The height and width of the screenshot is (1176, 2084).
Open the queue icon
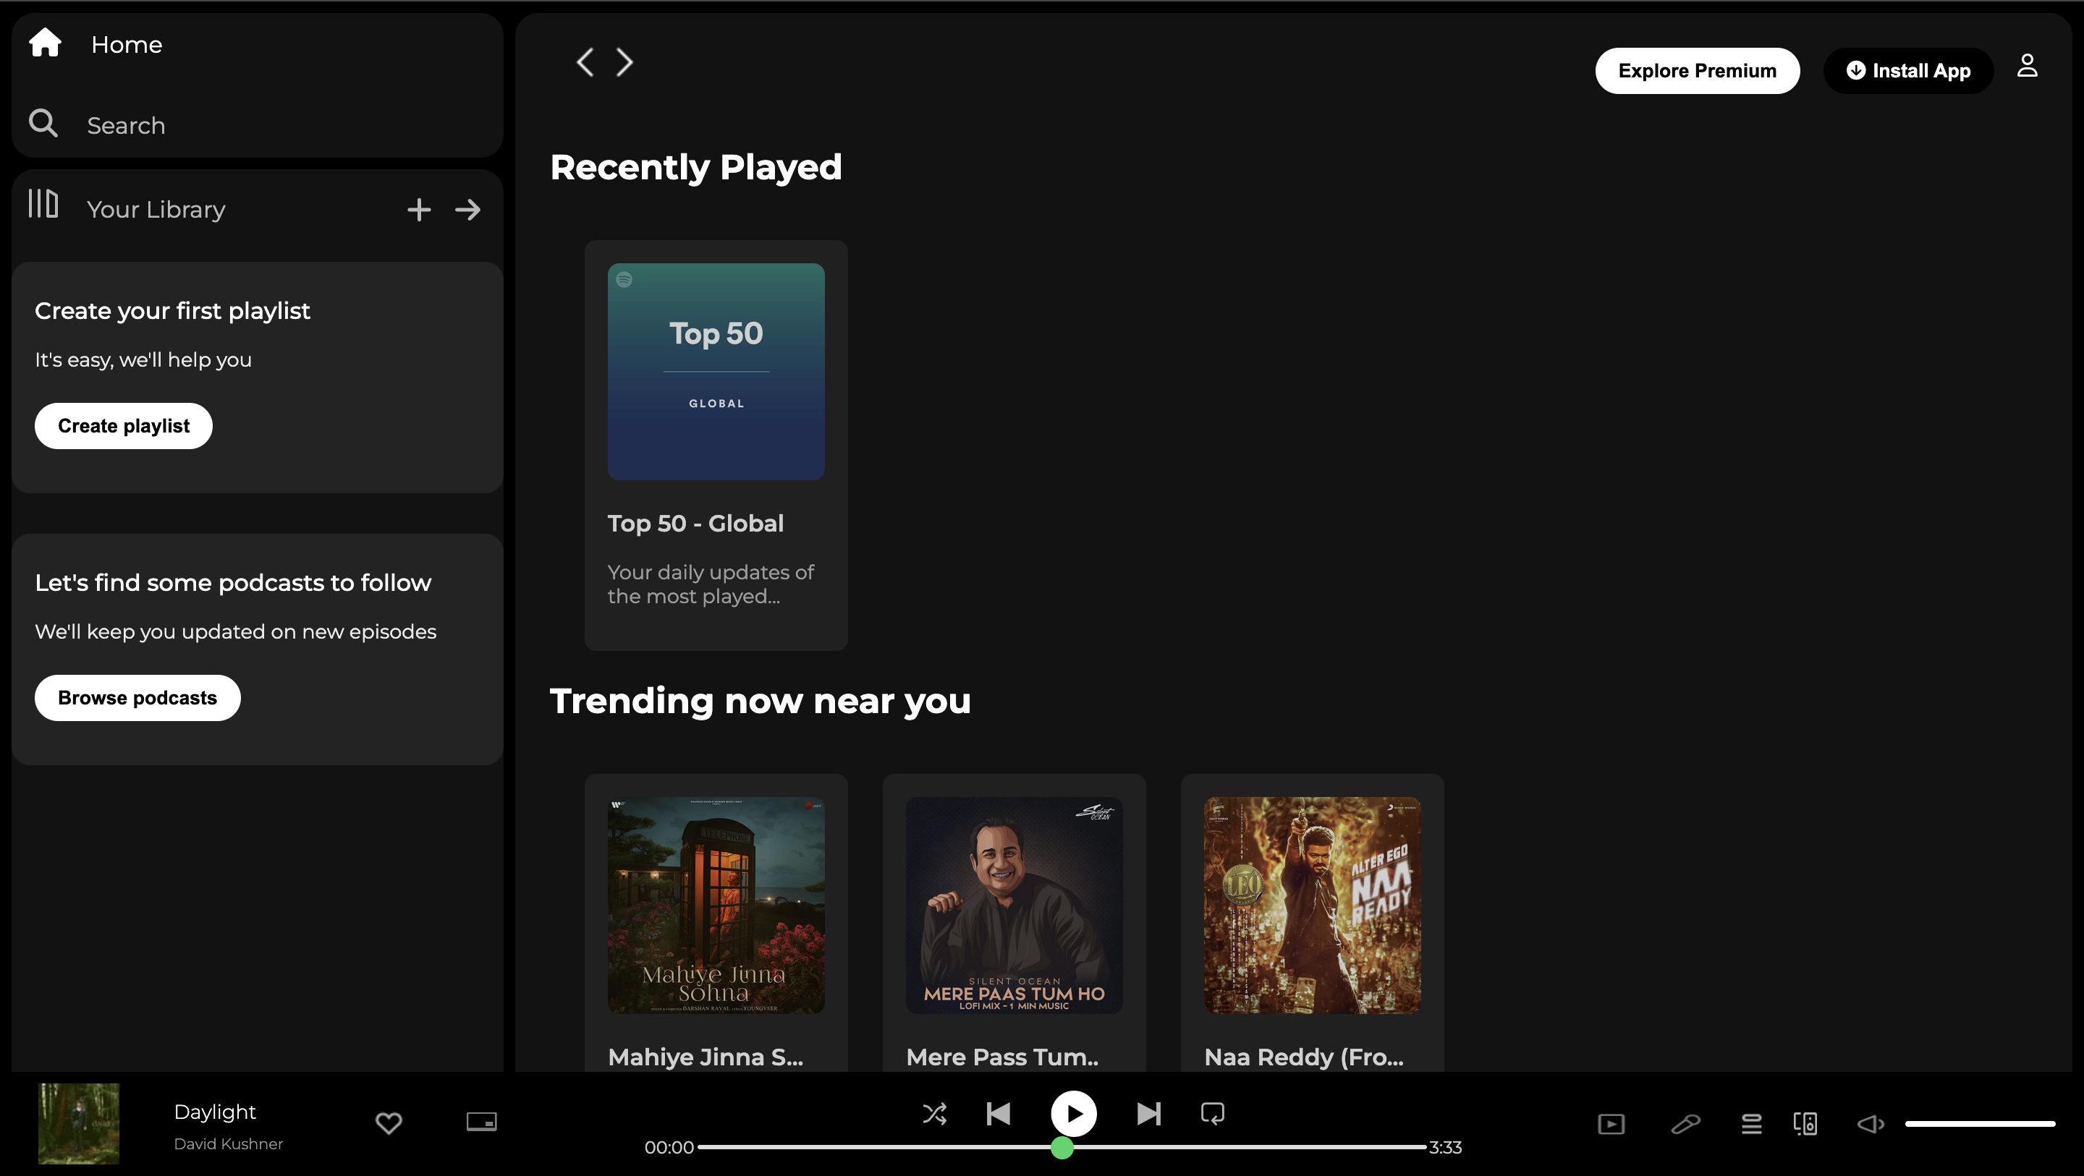1750,1123
